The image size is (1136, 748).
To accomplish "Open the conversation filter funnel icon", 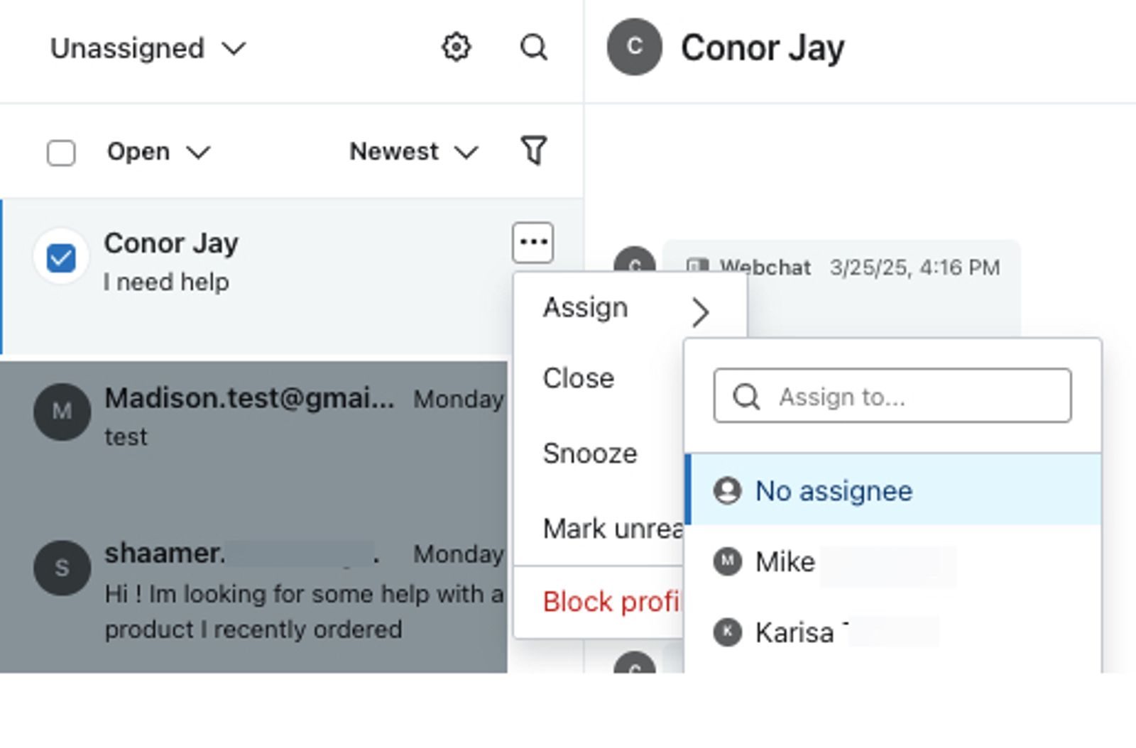I will coord(534,150).
